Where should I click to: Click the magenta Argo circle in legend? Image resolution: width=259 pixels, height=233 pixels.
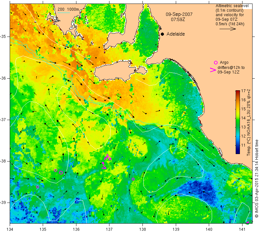216,62
